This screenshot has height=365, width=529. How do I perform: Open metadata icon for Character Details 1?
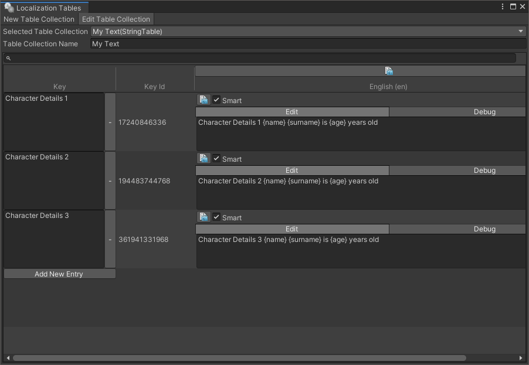coord(204,100)
